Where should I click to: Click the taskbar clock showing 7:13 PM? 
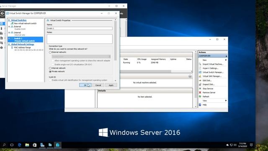tap(242, 145)
